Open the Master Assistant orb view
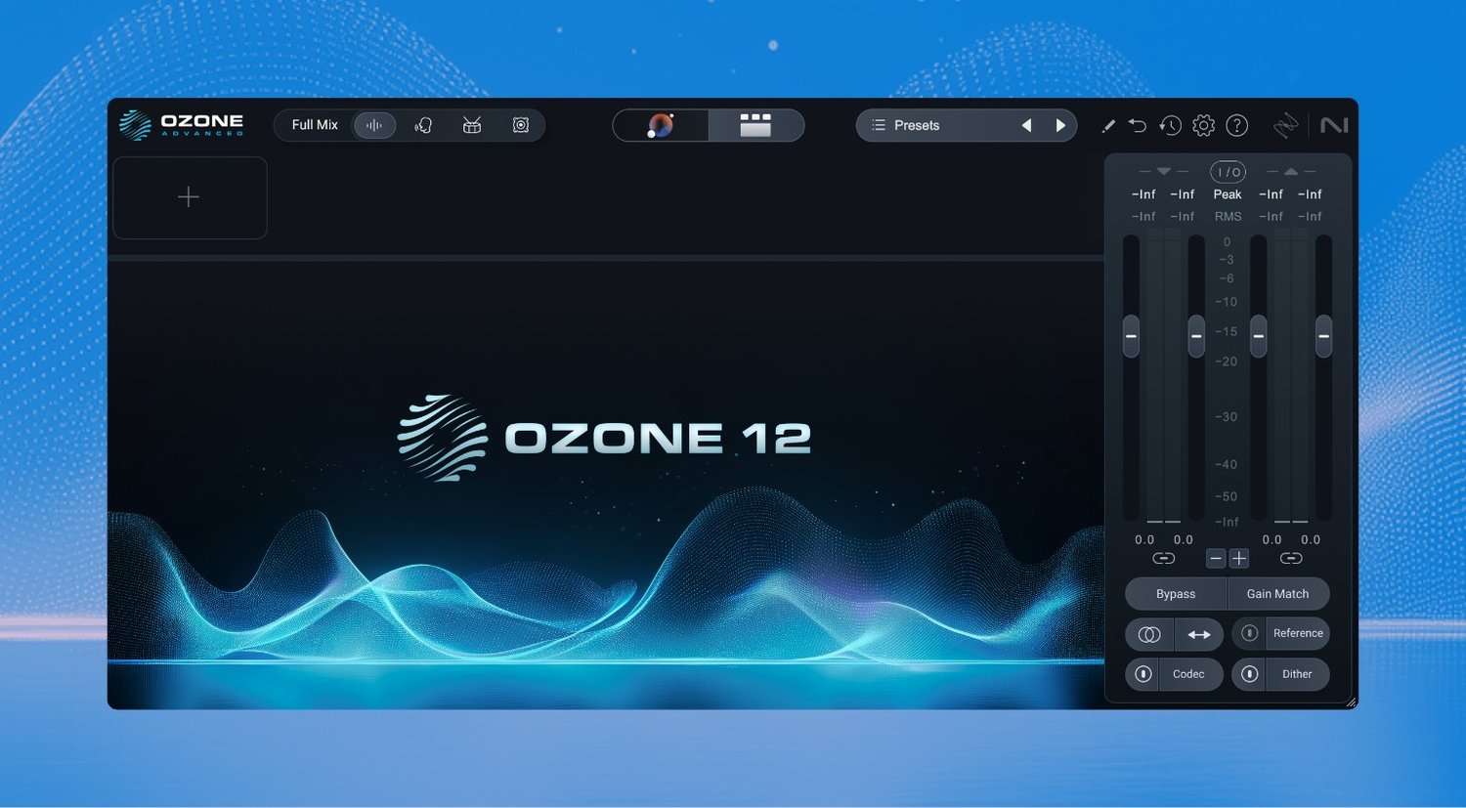 (661, 125)
